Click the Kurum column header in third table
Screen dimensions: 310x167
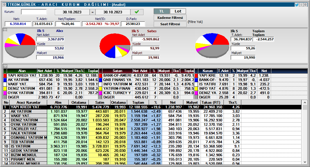(x=208, y=71)
